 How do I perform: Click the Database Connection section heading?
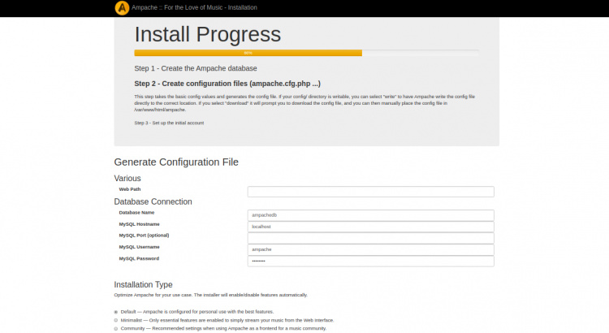click(x=153, y=201)
